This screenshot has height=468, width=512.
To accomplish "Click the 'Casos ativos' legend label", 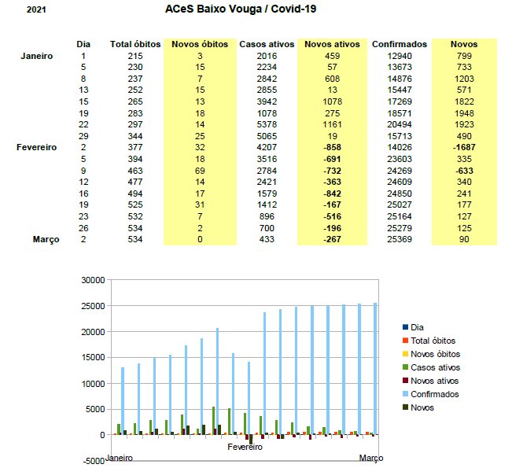I will point(435,367).
